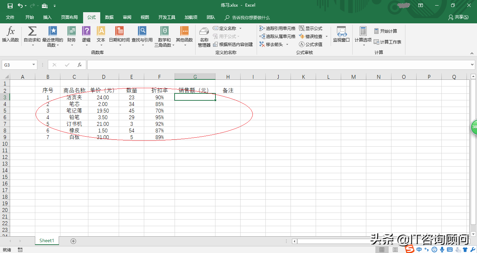Viewport: 477px width, 253px height.
Task: Toggle Show Formulas (显示公式)
Action: [x=311, y=28]
